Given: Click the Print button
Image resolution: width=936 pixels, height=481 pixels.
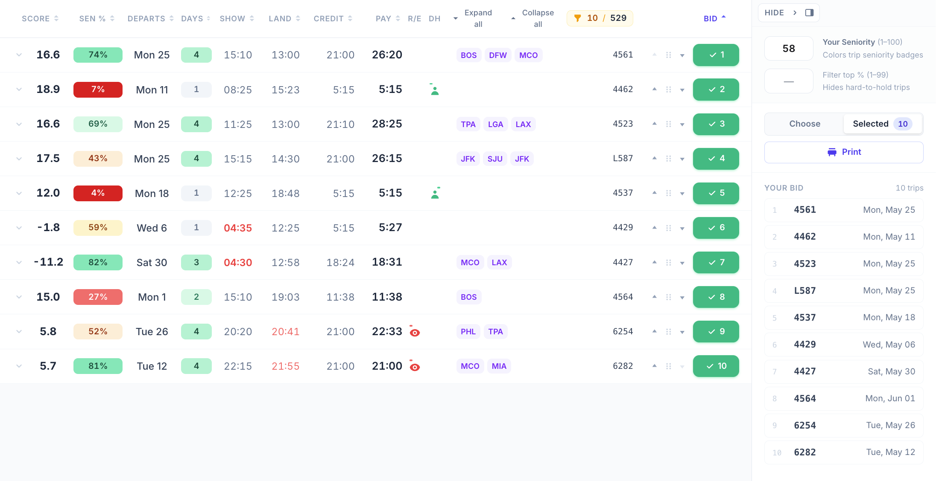Looking at the screenshot, I should [844, 152].
